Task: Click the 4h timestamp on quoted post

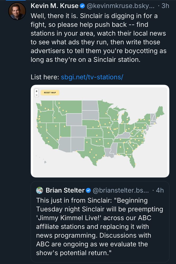Action: [x=160, y=190]
